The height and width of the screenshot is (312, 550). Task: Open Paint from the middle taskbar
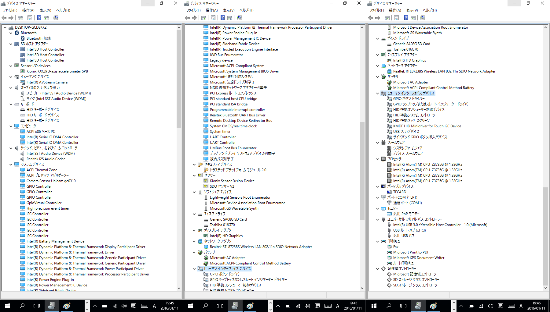point(250,306)
